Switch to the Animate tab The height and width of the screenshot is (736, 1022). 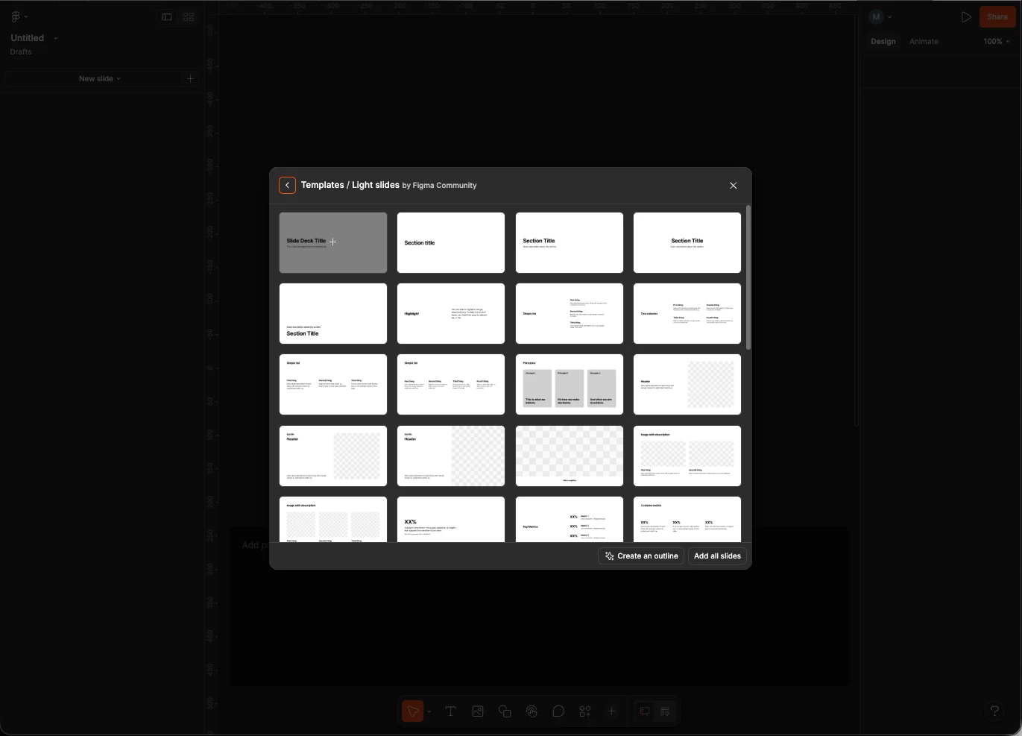[924, 42]
